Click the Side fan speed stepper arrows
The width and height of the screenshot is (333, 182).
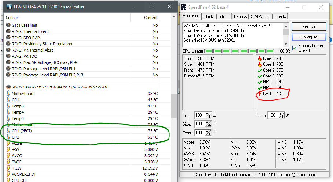(x=208, y=124)
